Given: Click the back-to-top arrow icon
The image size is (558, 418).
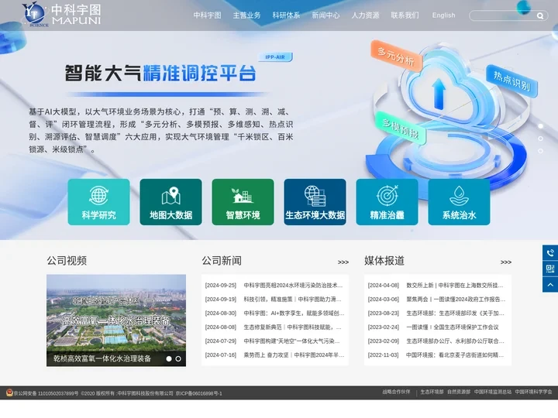Looking at the screenshot, I should pos(550,285).
